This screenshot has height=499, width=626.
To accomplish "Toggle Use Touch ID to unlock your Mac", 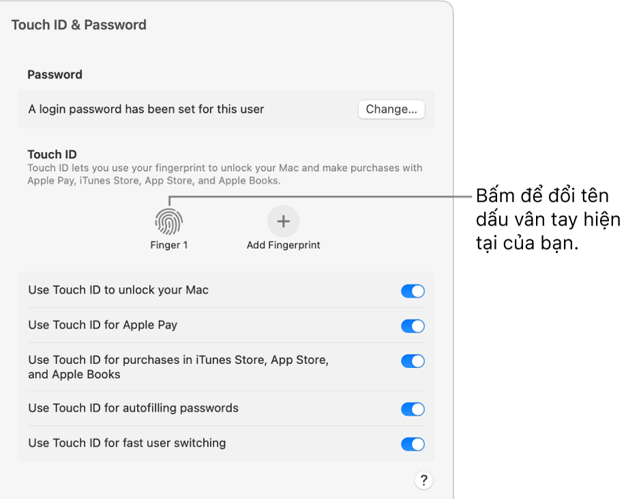I will pos(413,291).
